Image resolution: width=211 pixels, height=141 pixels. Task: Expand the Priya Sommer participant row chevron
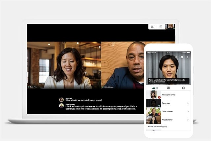click(188, 120)
